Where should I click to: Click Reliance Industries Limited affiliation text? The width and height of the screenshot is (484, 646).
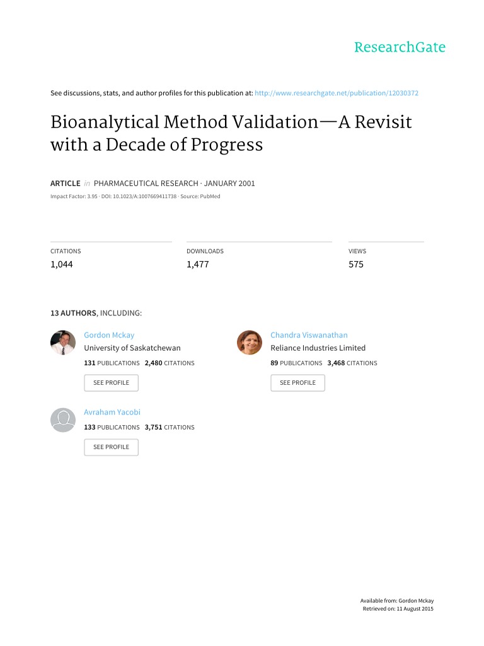318,348
